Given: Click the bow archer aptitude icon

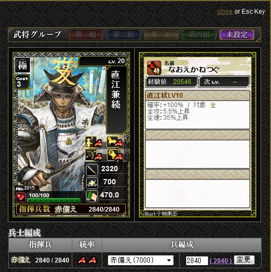Looking at the screenshot, I should pos(90,154).
